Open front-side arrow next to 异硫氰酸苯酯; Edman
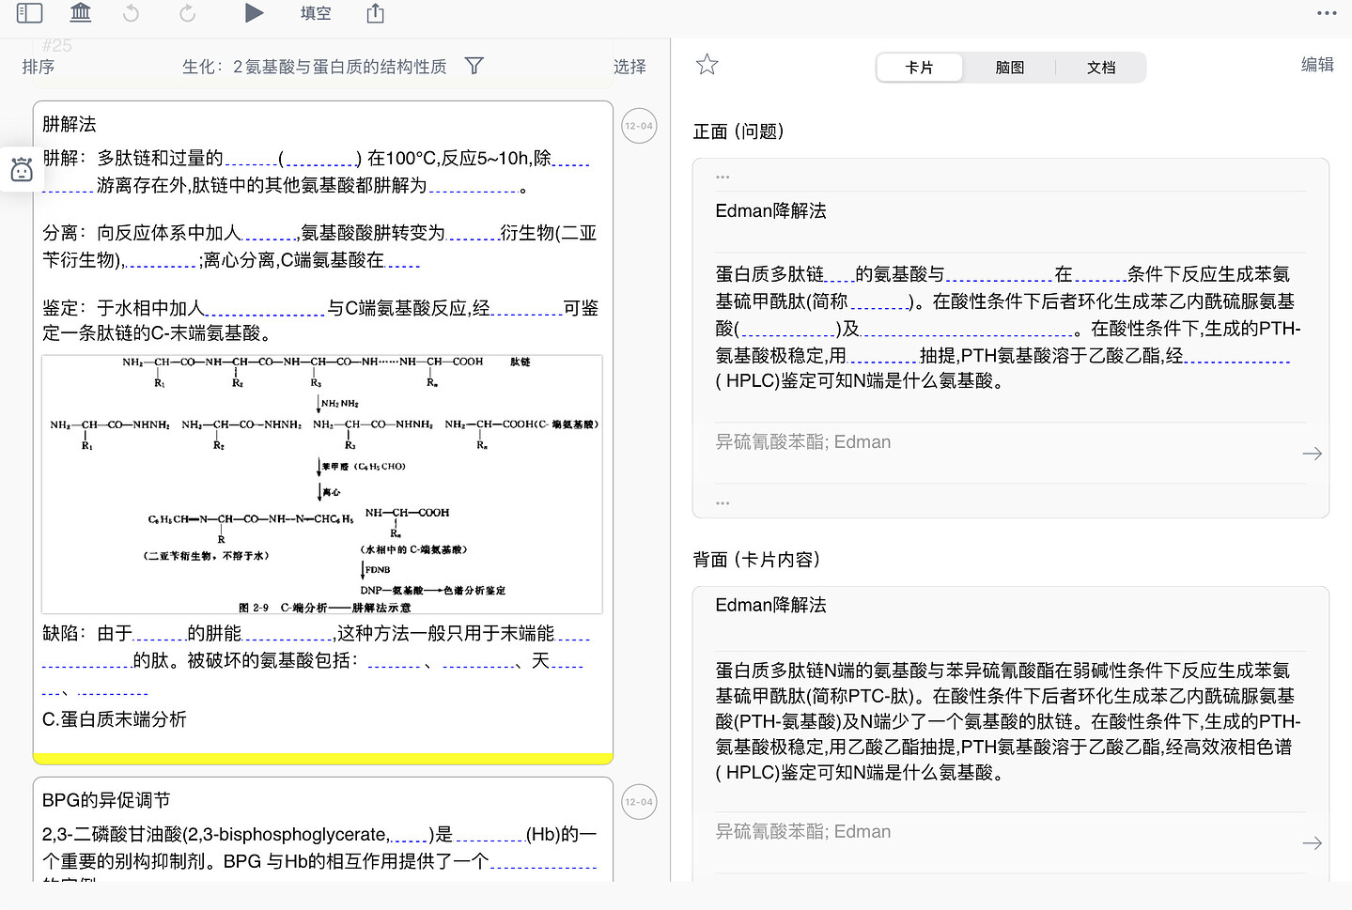This screenshot has width=1352, height=910. pos(1313,454)
